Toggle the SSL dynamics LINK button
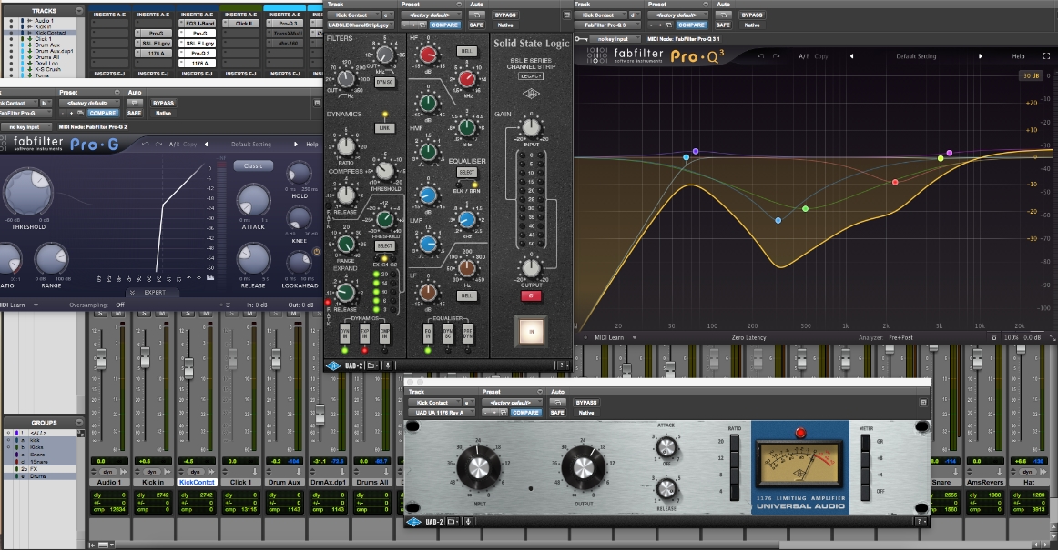The height and width of the screenshot is (550, 1058). click(384, 128)
